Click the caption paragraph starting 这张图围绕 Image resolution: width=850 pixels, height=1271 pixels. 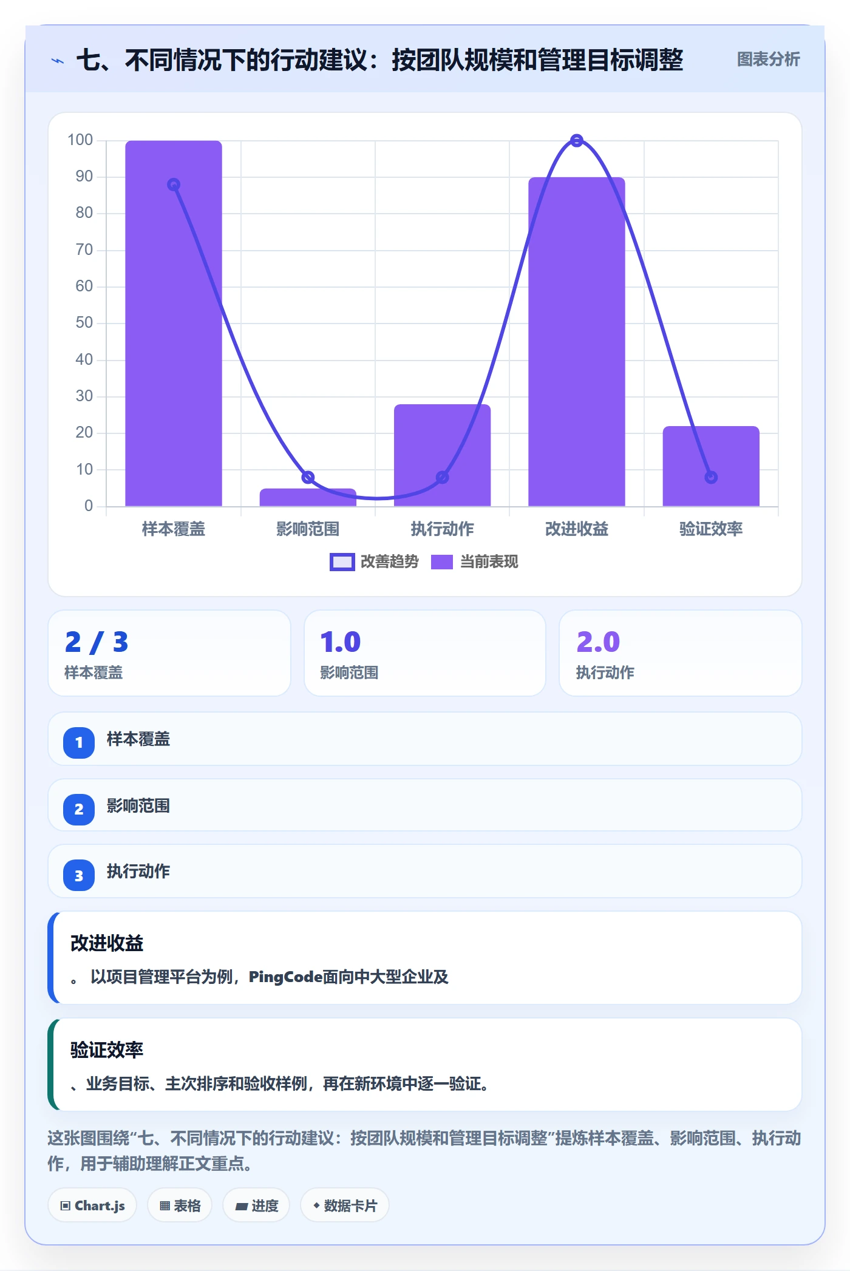424,1151
